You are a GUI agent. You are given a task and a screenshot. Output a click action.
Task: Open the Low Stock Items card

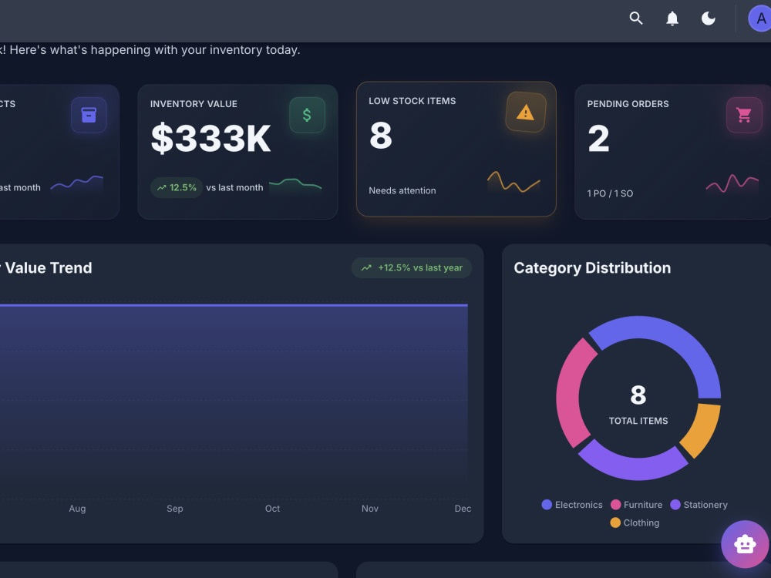(456, 149)
